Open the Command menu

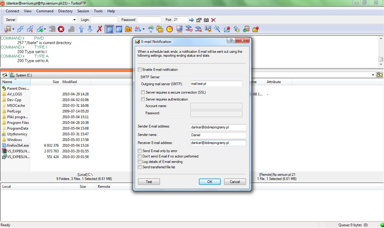45,11
